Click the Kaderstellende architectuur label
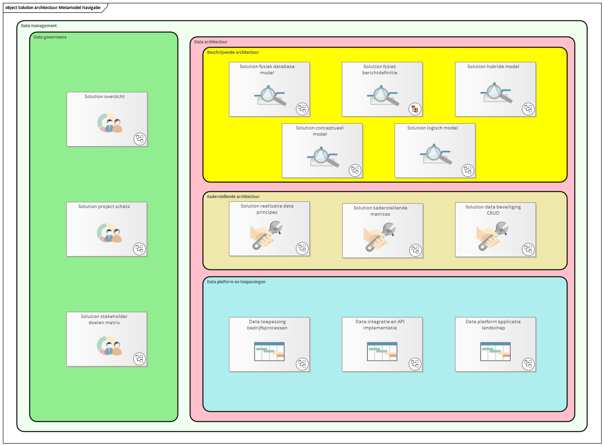This screenshot has height=446, width=604. 233,197
